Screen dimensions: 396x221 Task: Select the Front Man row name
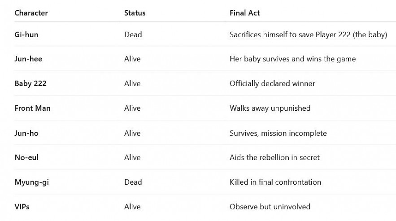[32, 108]
